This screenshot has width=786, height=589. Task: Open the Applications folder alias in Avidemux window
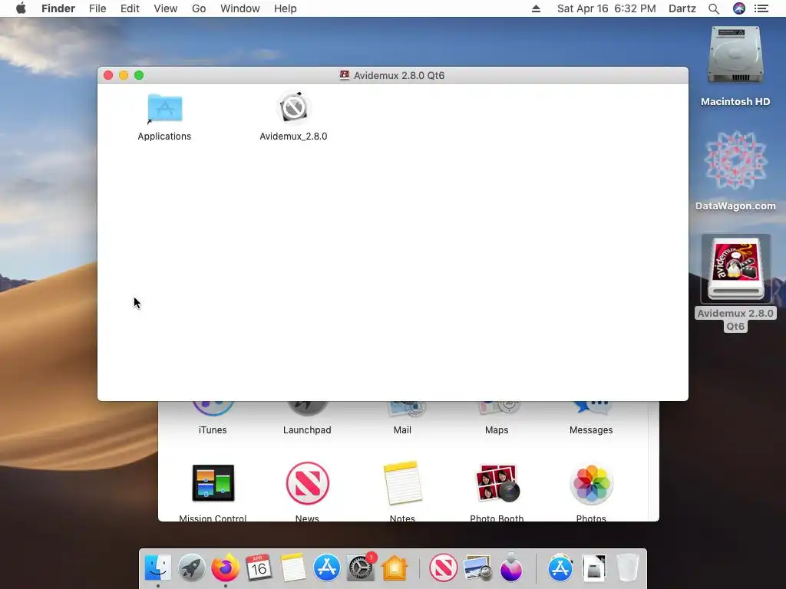point(165,108)
